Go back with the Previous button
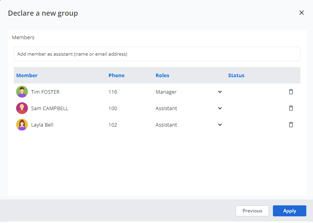 (252, 211)
